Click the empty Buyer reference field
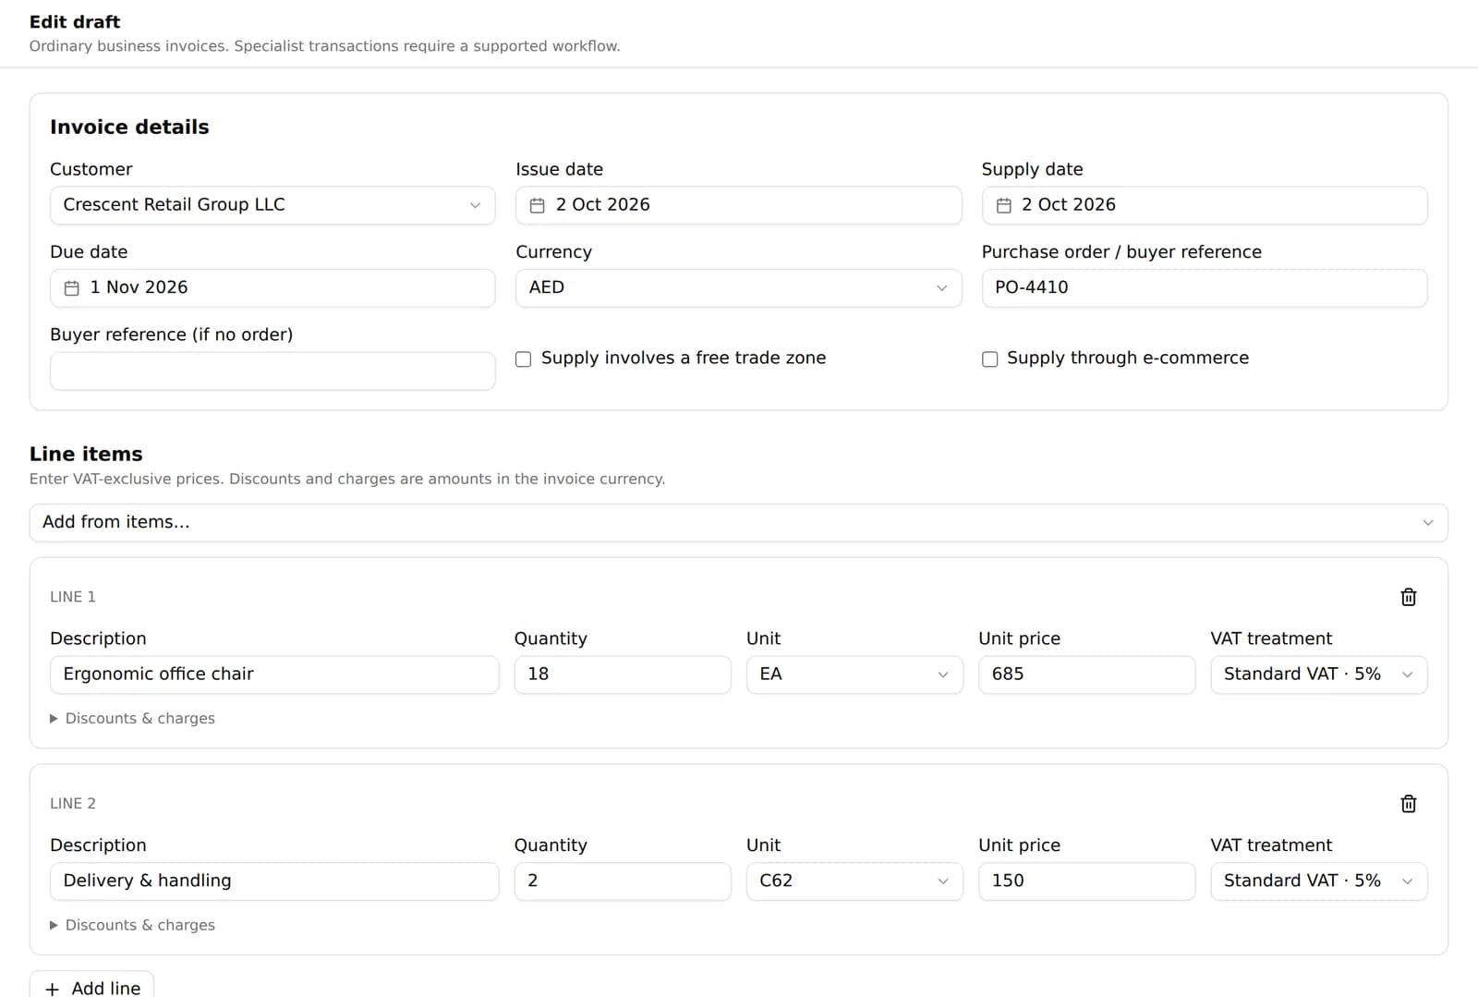This screenshot has width=1478, height=997. point(273,371)
